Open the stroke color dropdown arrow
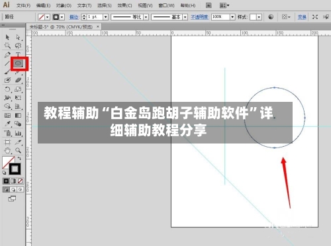This screenshot has width=331, height=246. click(62, 17)
